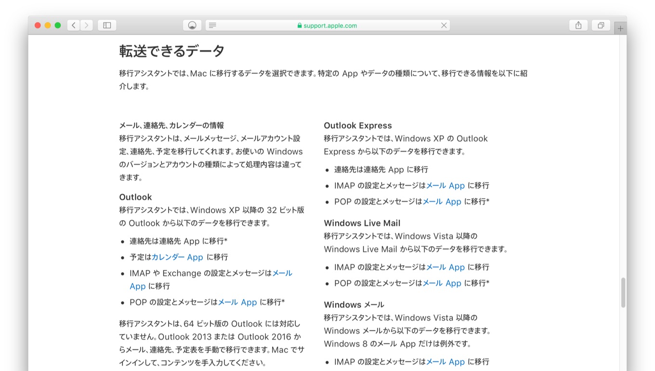Open メール App link in Windows Live Mail IMAP line
Screen dimensions: 655x371
pos(445,267)
